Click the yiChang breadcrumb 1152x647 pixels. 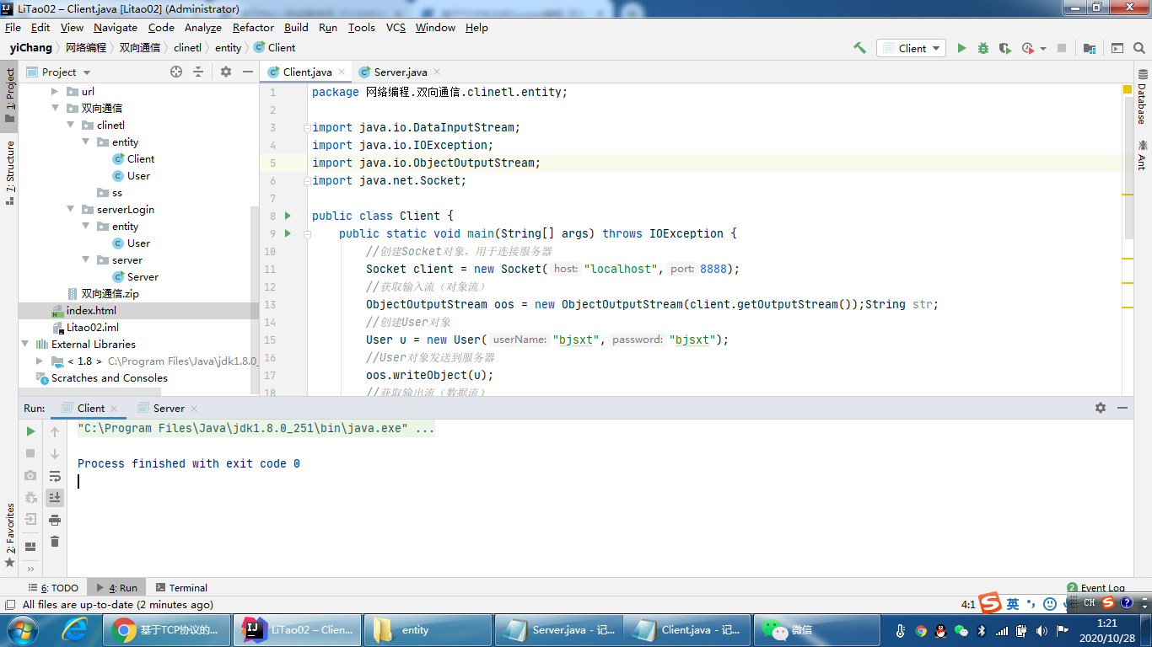tap(31, 48)
